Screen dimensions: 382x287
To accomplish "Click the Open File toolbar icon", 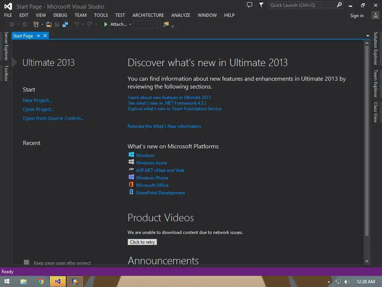I will (49, 24).
